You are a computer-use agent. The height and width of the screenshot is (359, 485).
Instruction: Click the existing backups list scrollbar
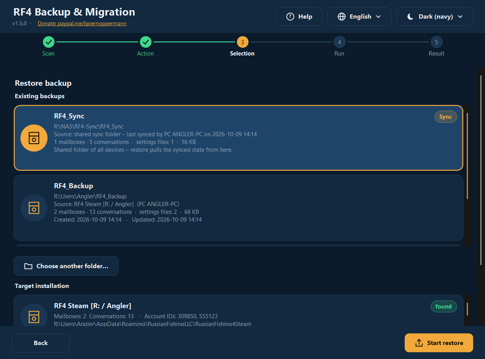pos(468,155)
